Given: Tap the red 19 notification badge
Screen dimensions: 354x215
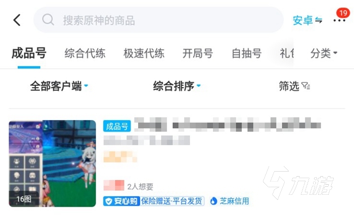Looking at the screenshot, I should pyautogui.click(x=343, y=13).
